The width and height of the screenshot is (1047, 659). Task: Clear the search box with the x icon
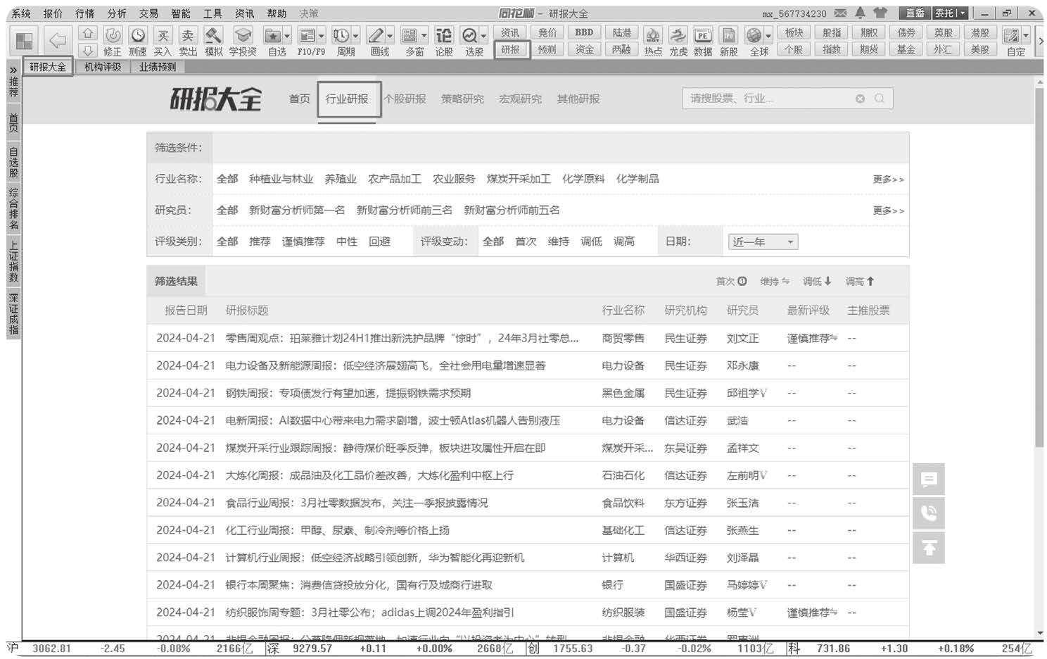[x=860, y=99]
